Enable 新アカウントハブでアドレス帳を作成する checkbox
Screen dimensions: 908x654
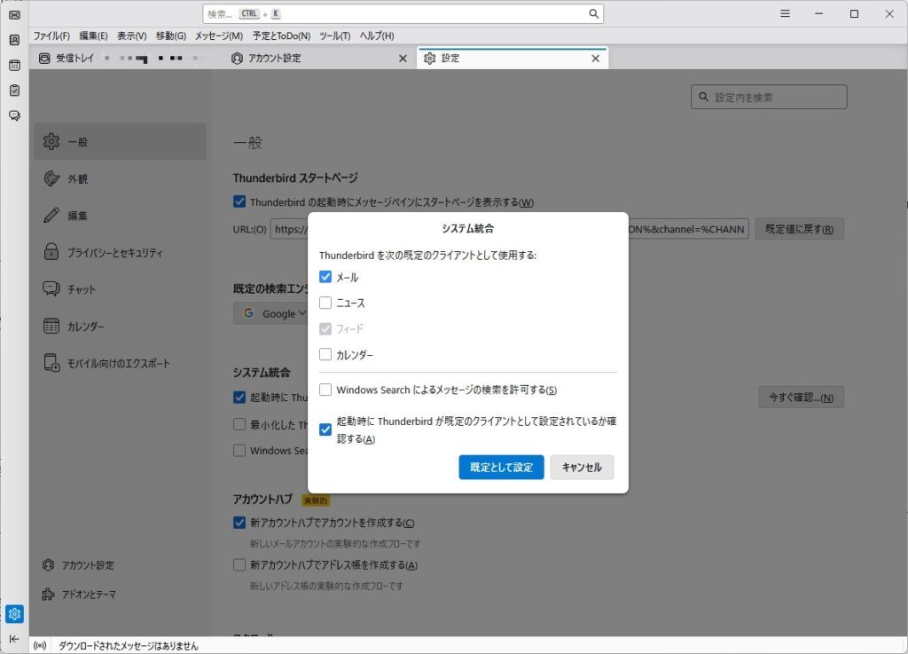click(239, 564)
